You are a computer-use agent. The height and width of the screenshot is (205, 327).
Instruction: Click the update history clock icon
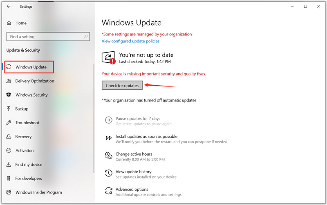pos(109,173)
